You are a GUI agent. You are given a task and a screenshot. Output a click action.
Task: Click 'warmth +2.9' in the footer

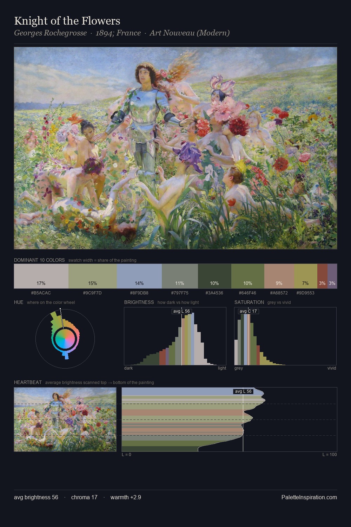click(126, 497)
